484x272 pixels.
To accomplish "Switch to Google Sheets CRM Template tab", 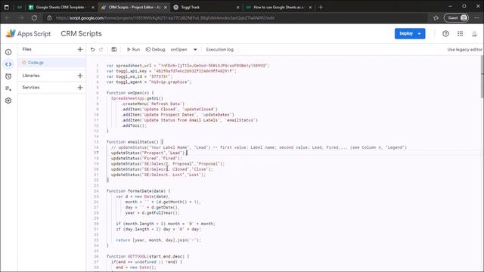I will [x=61, y=7].
